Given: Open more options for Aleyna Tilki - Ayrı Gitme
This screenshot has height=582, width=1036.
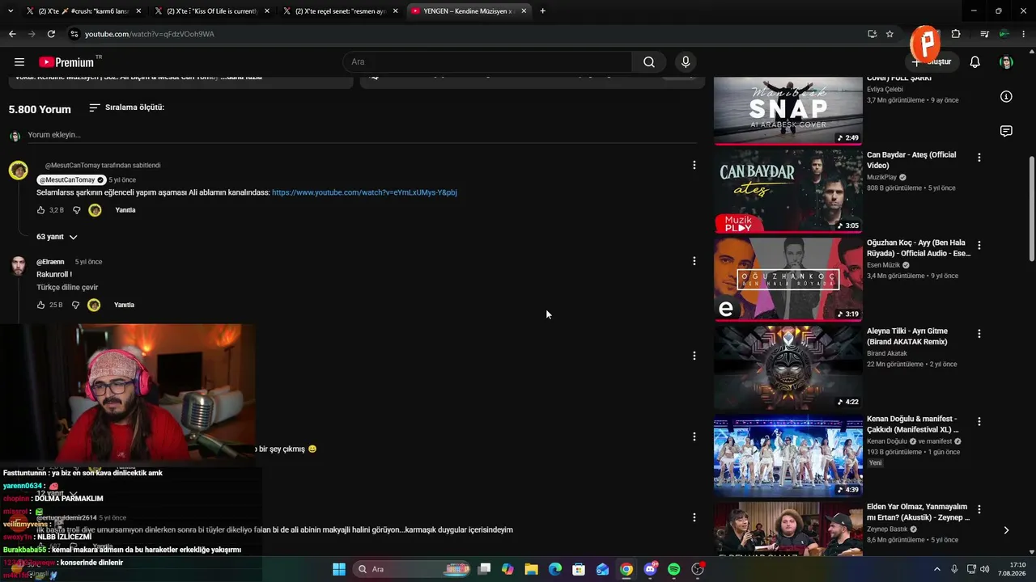Looking at the screenshot, I should click(x=979, y=333).
